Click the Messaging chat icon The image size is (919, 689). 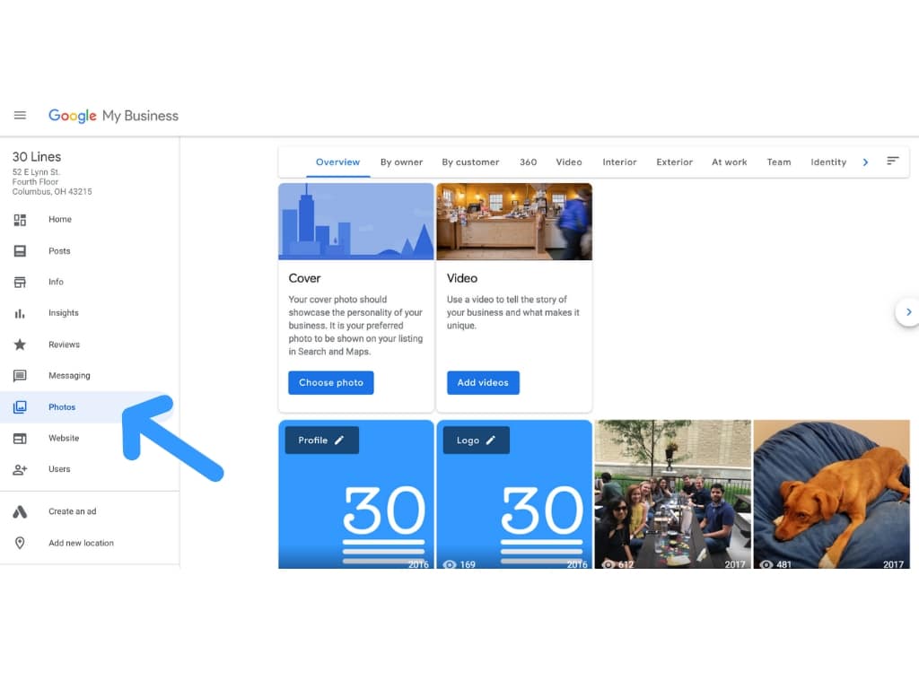click(20, 376)
